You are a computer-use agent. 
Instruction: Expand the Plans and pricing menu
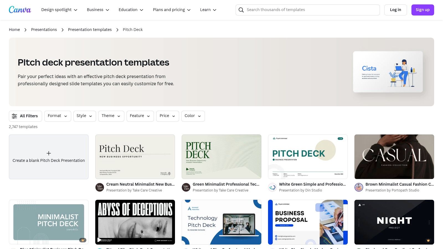172,10
